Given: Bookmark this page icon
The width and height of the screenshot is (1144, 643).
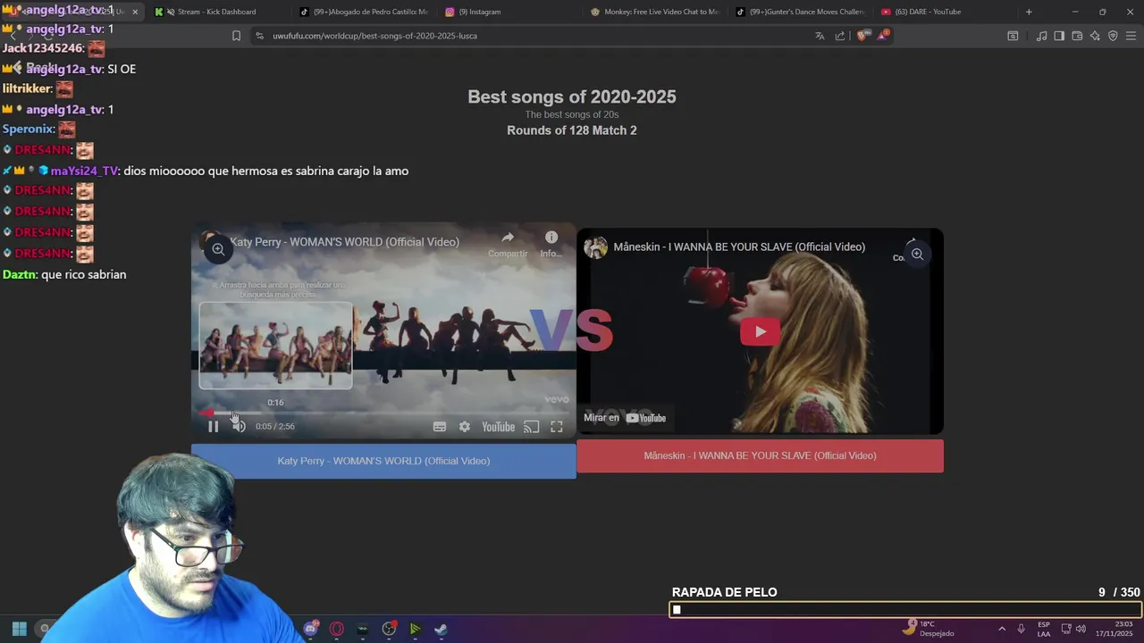Looking at the screenshot, I should point(236,36).
